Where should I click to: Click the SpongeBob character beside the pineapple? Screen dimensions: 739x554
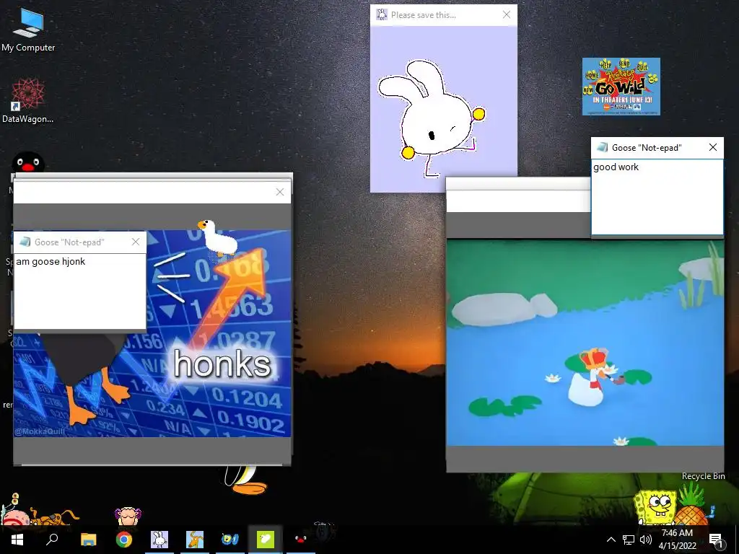click(x=655, y=507)
